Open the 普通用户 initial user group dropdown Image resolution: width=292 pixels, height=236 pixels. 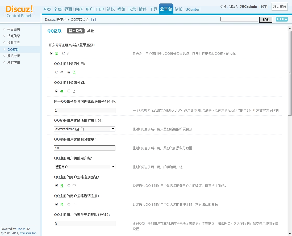(x=85, y=167)
